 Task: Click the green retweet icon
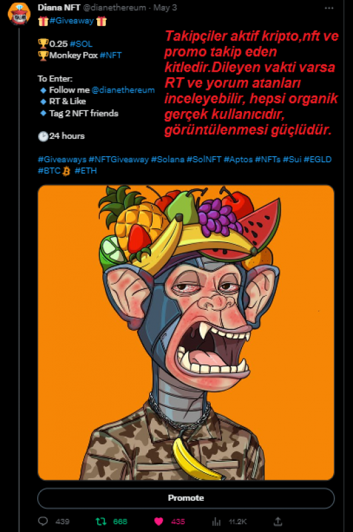point(101,521)
